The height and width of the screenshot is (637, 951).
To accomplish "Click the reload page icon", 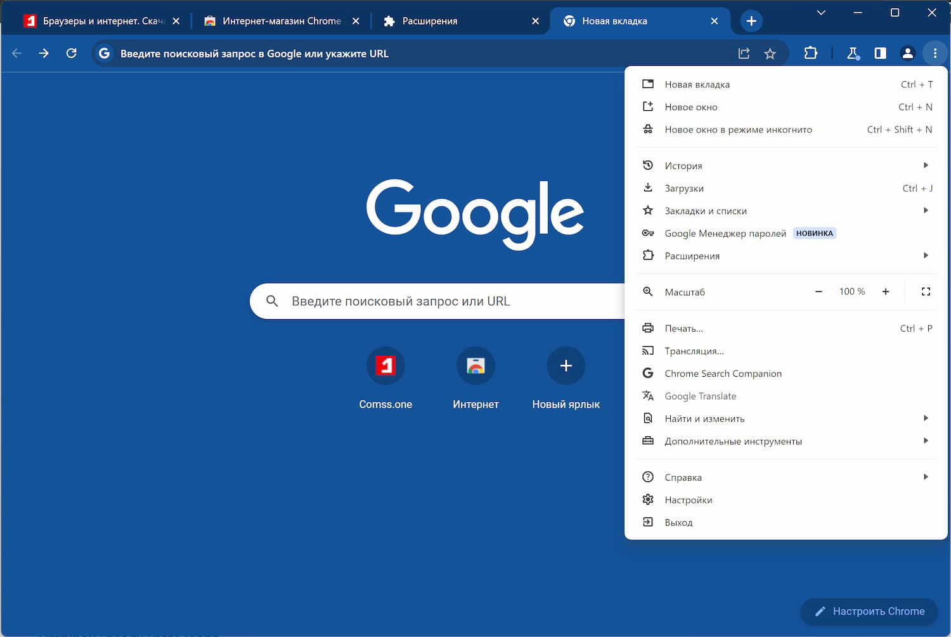I will click(72, 53).
